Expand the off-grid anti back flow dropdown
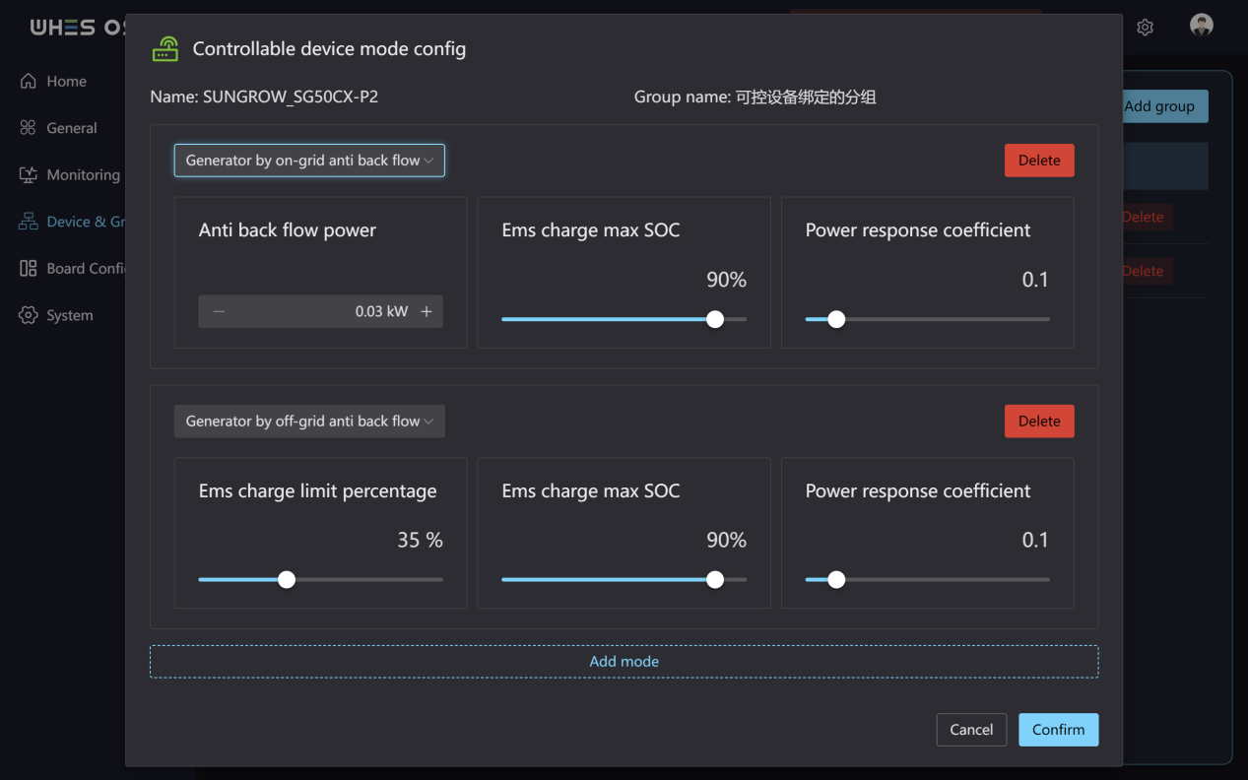Screen dimensions: 1248x780 pos(309,421)
